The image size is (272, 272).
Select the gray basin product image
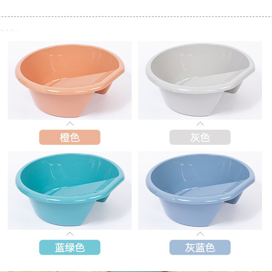coord(200,80)
